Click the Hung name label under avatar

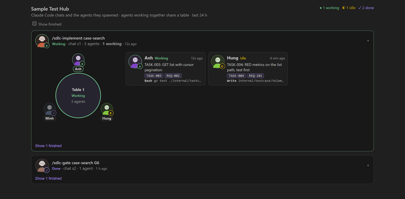pos(107,118)
